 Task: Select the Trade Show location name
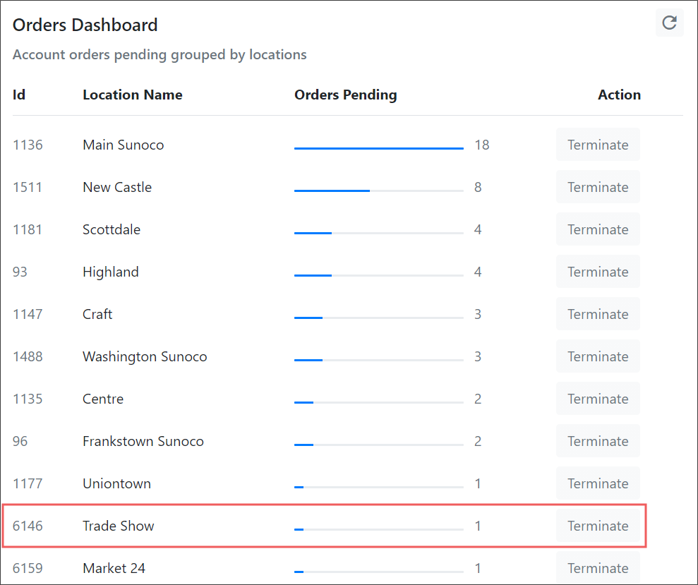119,526
